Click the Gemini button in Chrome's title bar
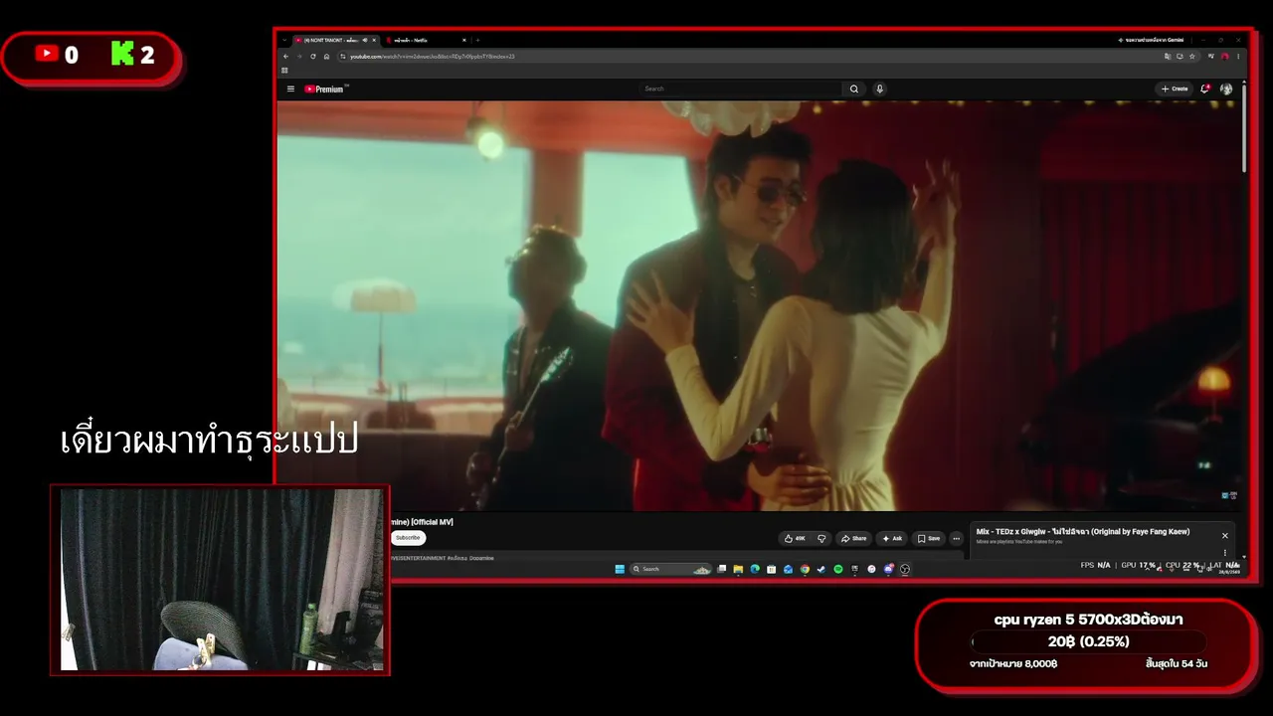Image resolution: width=1273 pixels, height=716 pixels. pos(1152,40)
